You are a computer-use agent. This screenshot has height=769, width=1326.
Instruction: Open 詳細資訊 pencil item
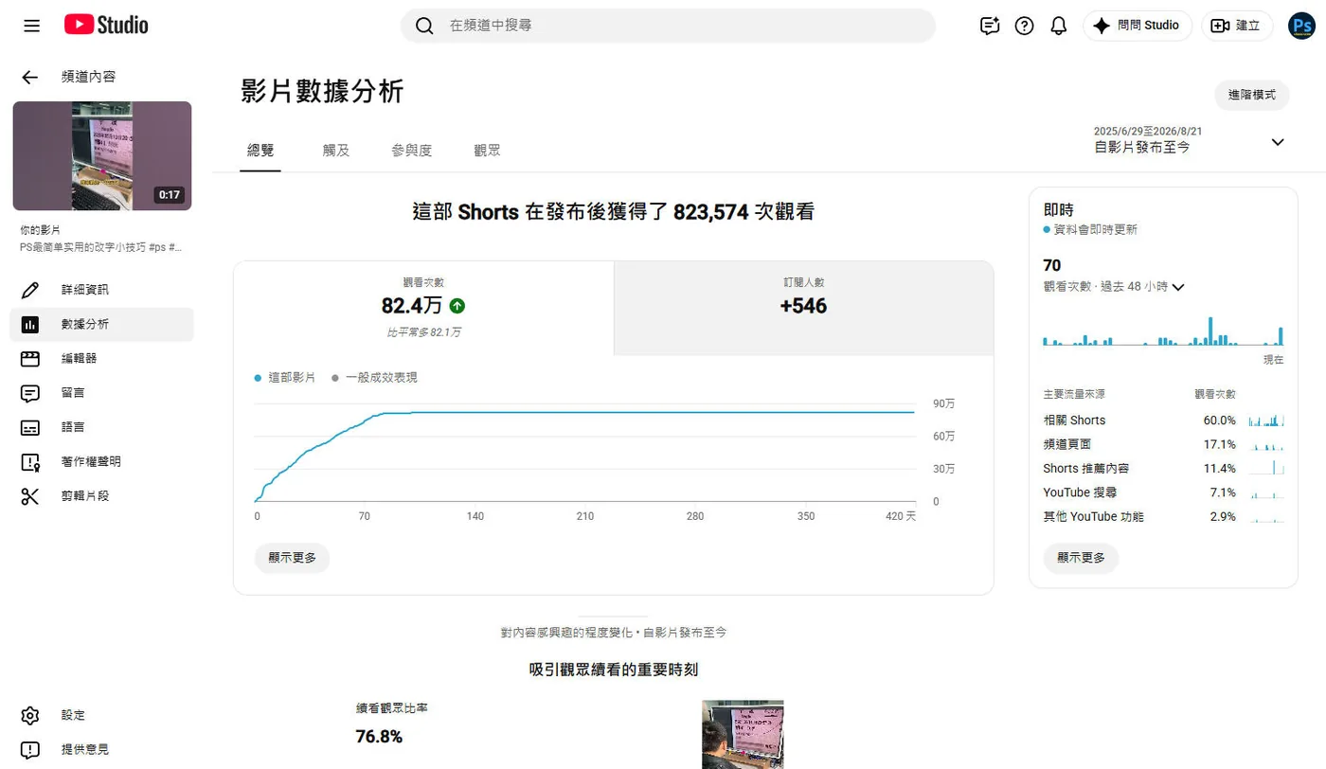pyautogui.click(x=102, y=290)
